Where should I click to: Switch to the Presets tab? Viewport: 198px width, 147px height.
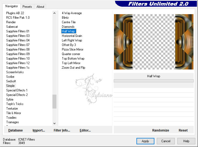coord(27,7)
